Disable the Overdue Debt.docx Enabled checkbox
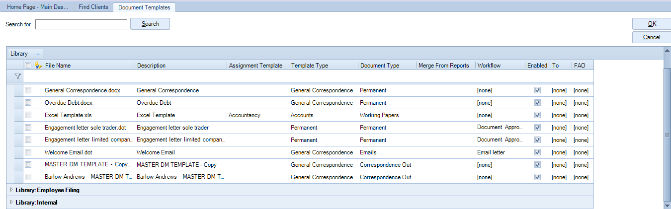Screen dimensions: 671x209 point(537,103)
